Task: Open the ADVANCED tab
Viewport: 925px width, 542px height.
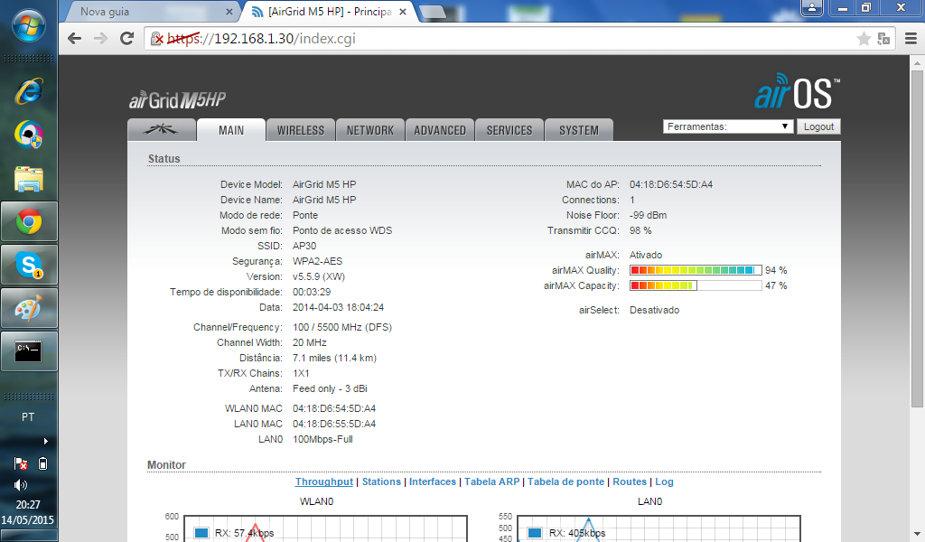Action: 440,130
